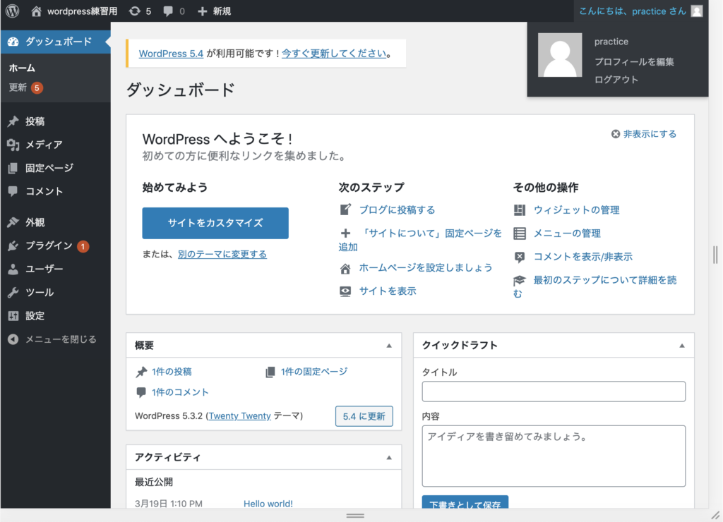The height and width of the screenshot is (522, 723).
Task: Collapse the アクティビティ panel arrow
Action: click(388, 457)
